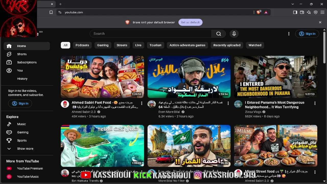Open Panama Most Dangerous Neighborhood video title
Screen dimensions: 327x184
[x=275, y=105]
